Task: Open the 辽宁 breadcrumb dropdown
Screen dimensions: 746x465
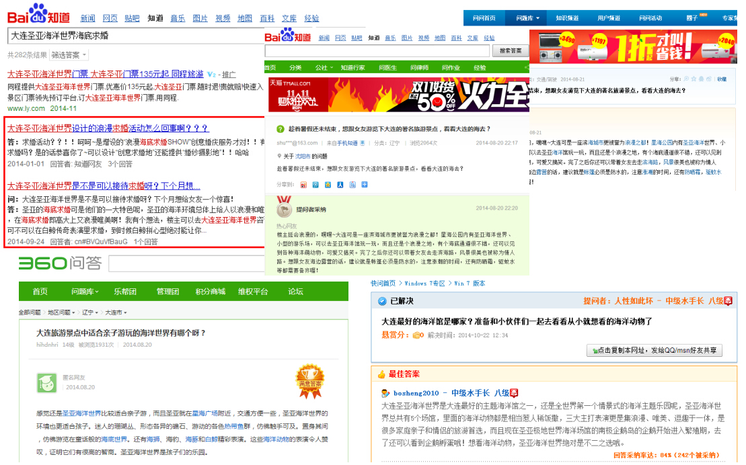Action: [90, 312]
